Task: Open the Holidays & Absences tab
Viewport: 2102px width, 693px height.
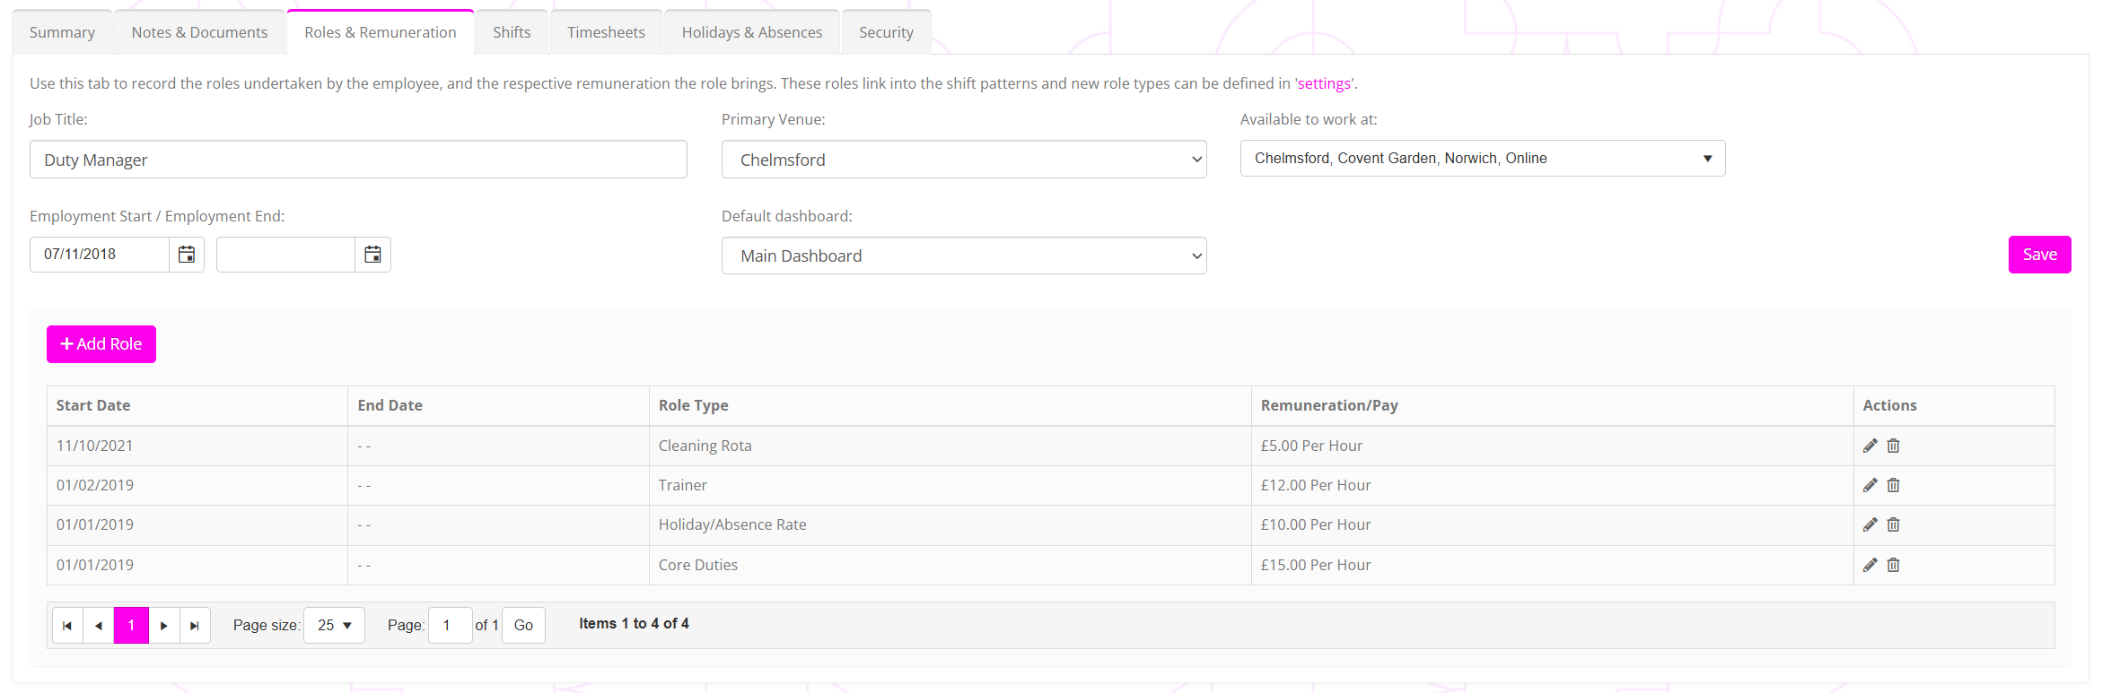Action: (751, 32)
